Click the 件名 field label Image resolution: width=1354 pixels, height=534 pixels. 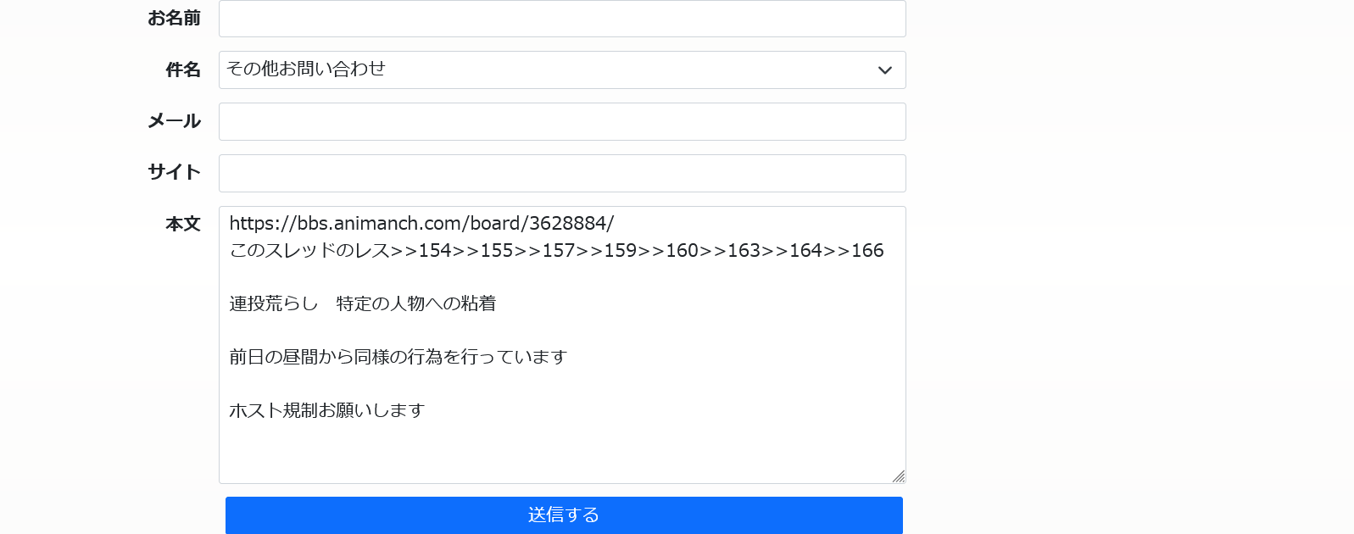point(183,70)
